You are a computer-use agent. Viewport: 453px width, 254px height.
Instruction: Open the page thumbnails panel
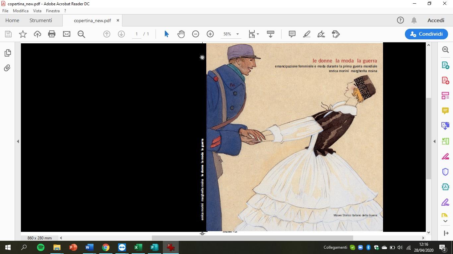[x=8, y=53]
